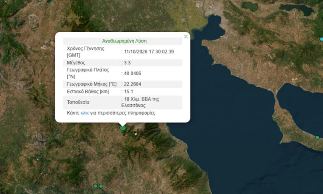Select the 'Χρόνος Γέννησης [GMT]' label
The width and height of the screenshot is (323, 194).
[x=85, y=52]
